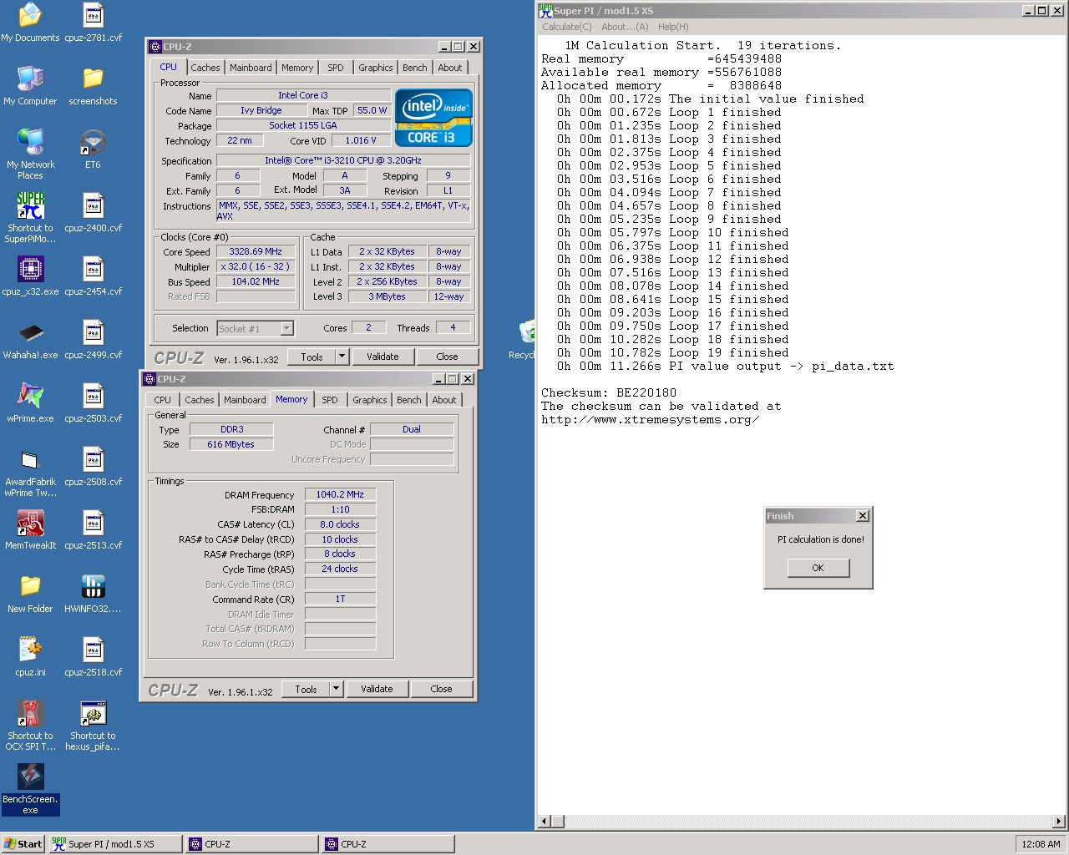Open cpuz.ini file icon
This screenshot has width=1069, height=855.
30,657
